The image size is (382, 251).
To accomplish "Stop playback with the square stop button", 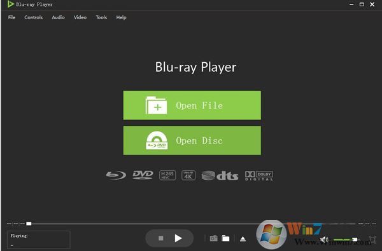I will (x=161, y=238).
